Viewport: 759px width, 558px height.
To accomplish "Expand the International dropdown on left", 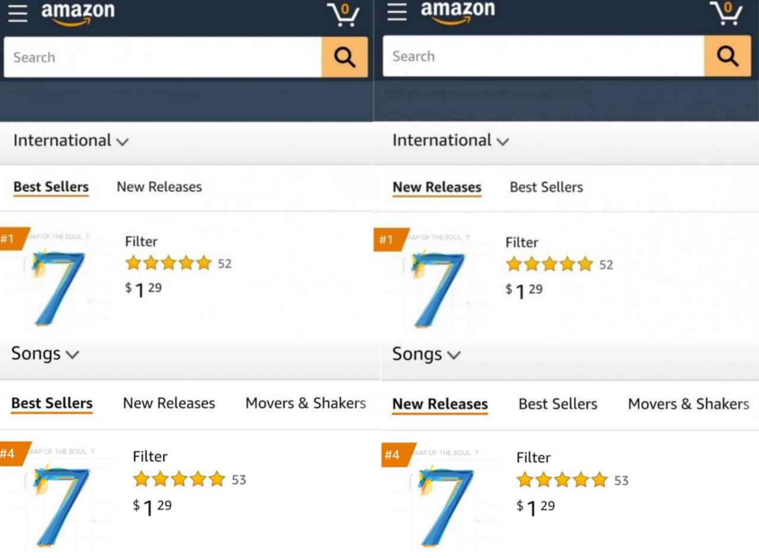I will pyautogui.click(x=71, y=140).
